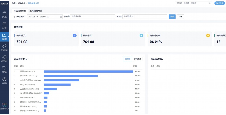Open the 进销存 inventory module
The width and height of the screenshot is (226, 115).
click(4, 58)
